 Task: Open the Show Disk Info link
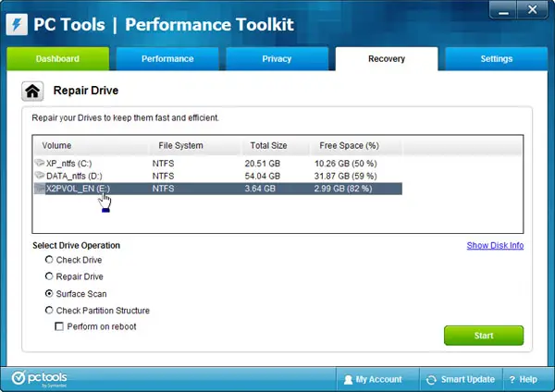[x=495, y=245]
